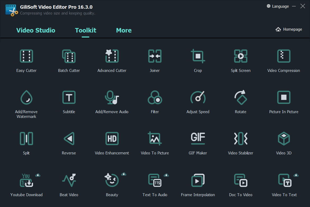This screenshot has width=310, height=207.
Task: Click the 'Frame Interpolation' label
Action: (x=198, y=195)
